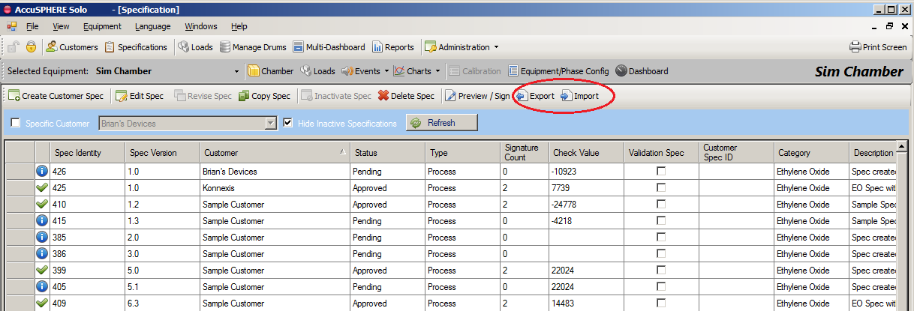Click Print Screen printer icon

point(855,47)
